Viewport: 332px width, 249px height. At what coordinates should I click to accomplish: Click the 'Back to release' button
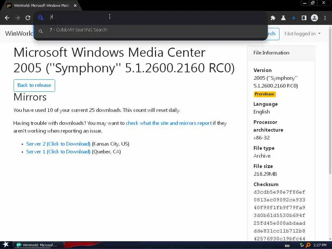[x=34, y=85]
